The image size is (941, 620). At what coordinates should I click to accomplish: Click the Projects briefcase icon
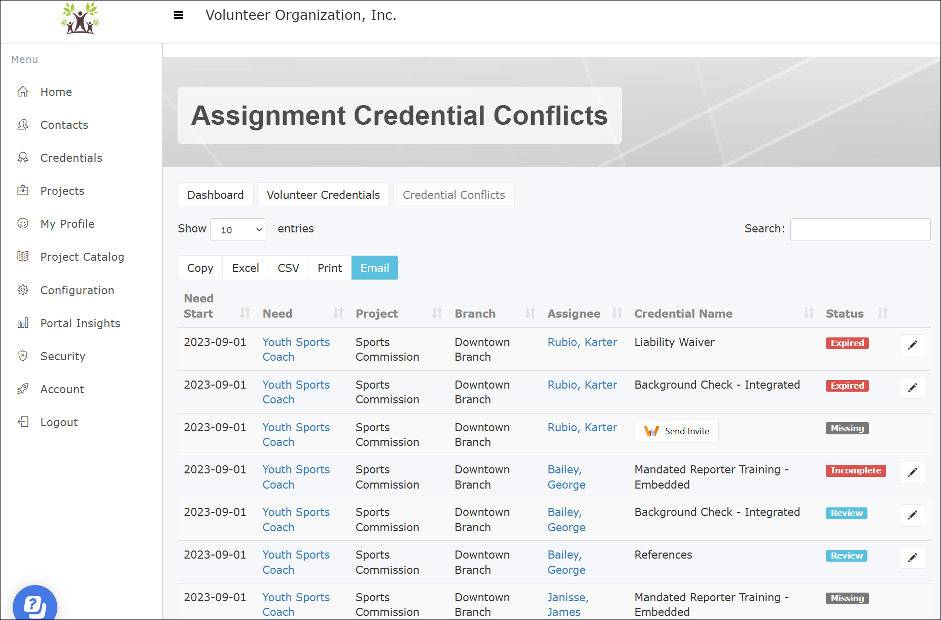[23, 191]
